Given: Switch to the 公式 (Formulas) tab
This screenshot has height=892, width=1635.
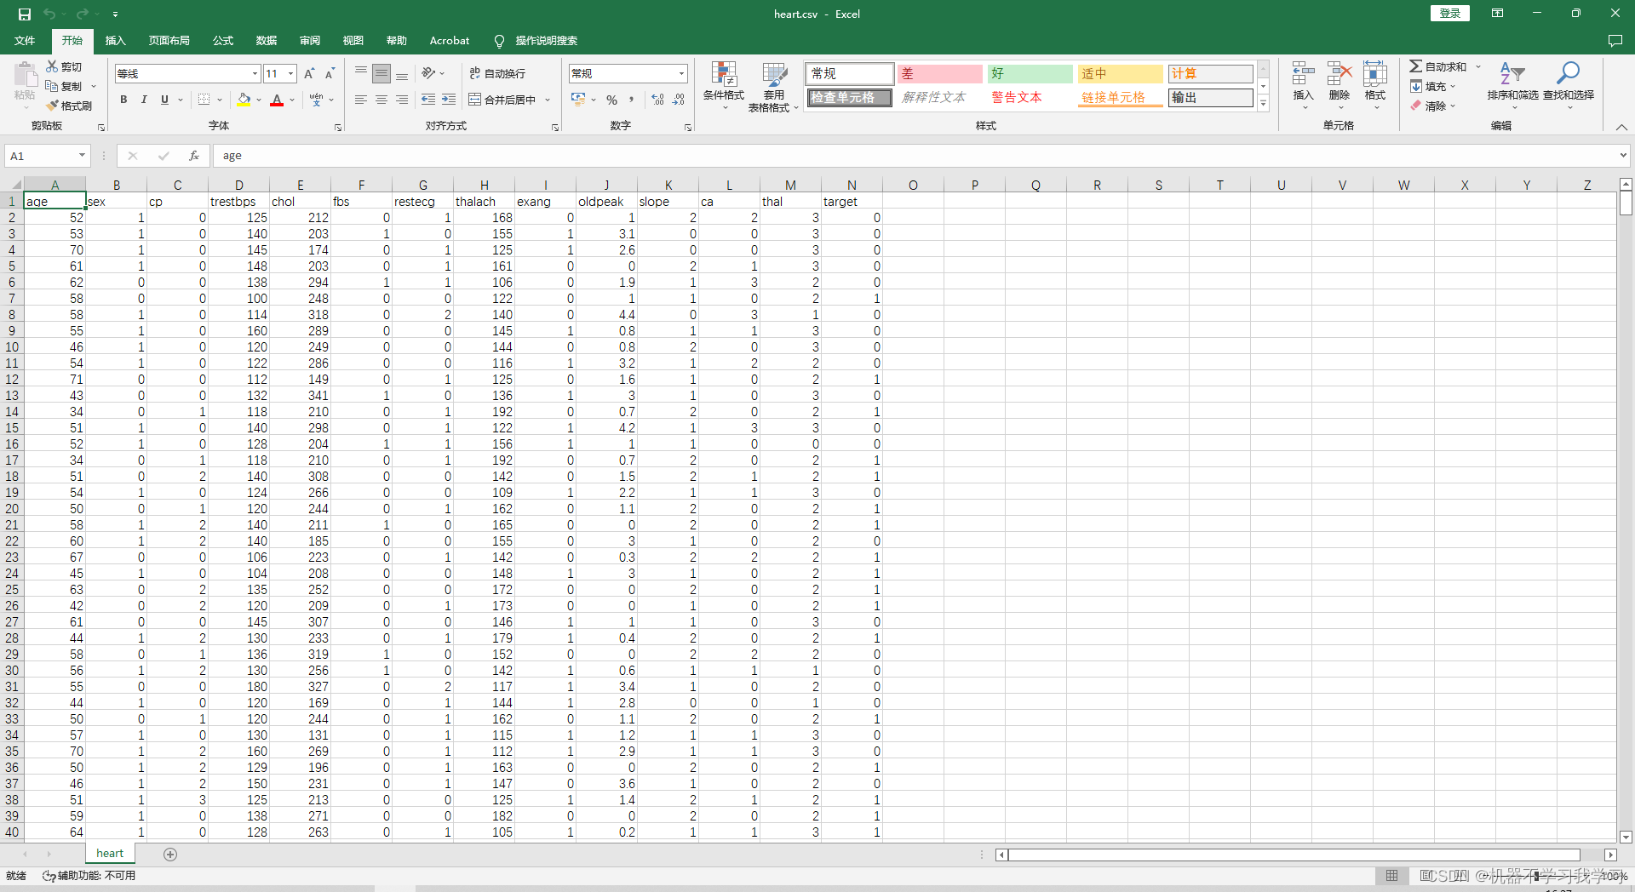Looking at the screenshot, I should [x=223, y=41].
